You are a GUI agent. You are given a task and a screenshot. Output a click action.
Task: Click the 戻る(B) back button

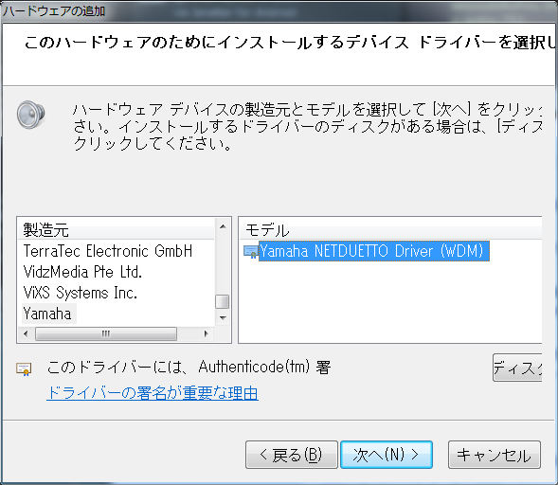pyautogui.click(x=292, y=455)
